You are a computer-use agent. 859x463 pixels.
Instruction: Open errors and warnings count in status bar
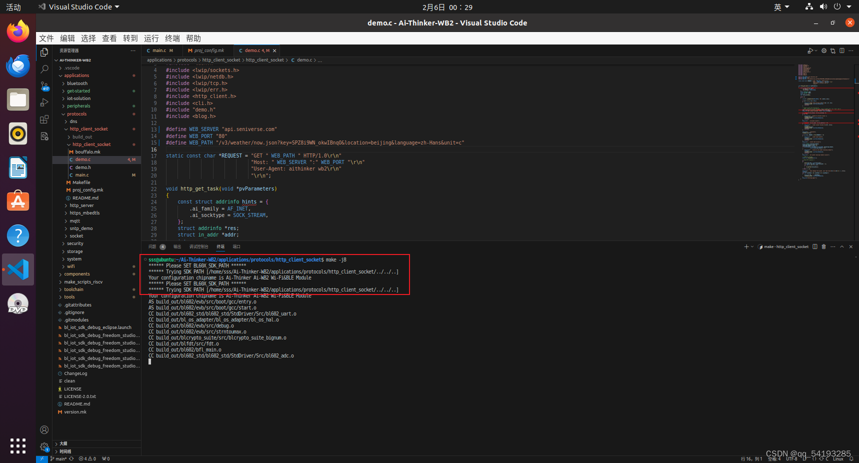click(x=87, y=459)
